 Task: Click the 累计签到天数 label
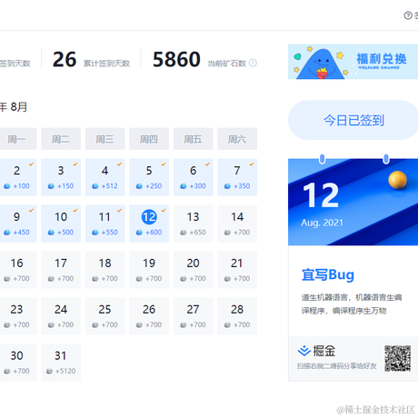click(x=106, y=64)
